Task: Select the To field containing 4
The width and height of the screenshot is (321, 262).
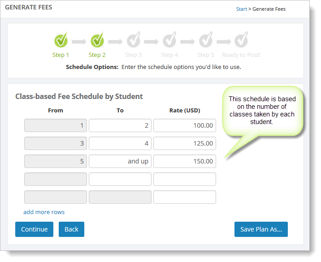Action: coord(120,143)
